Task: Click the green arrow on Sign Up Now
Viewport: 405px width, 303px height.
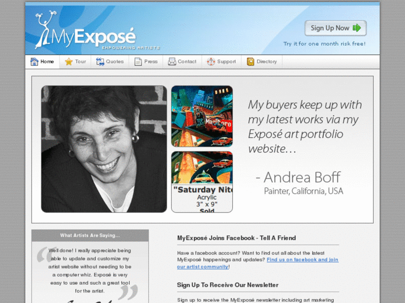Action: click(x=357, y=28)
